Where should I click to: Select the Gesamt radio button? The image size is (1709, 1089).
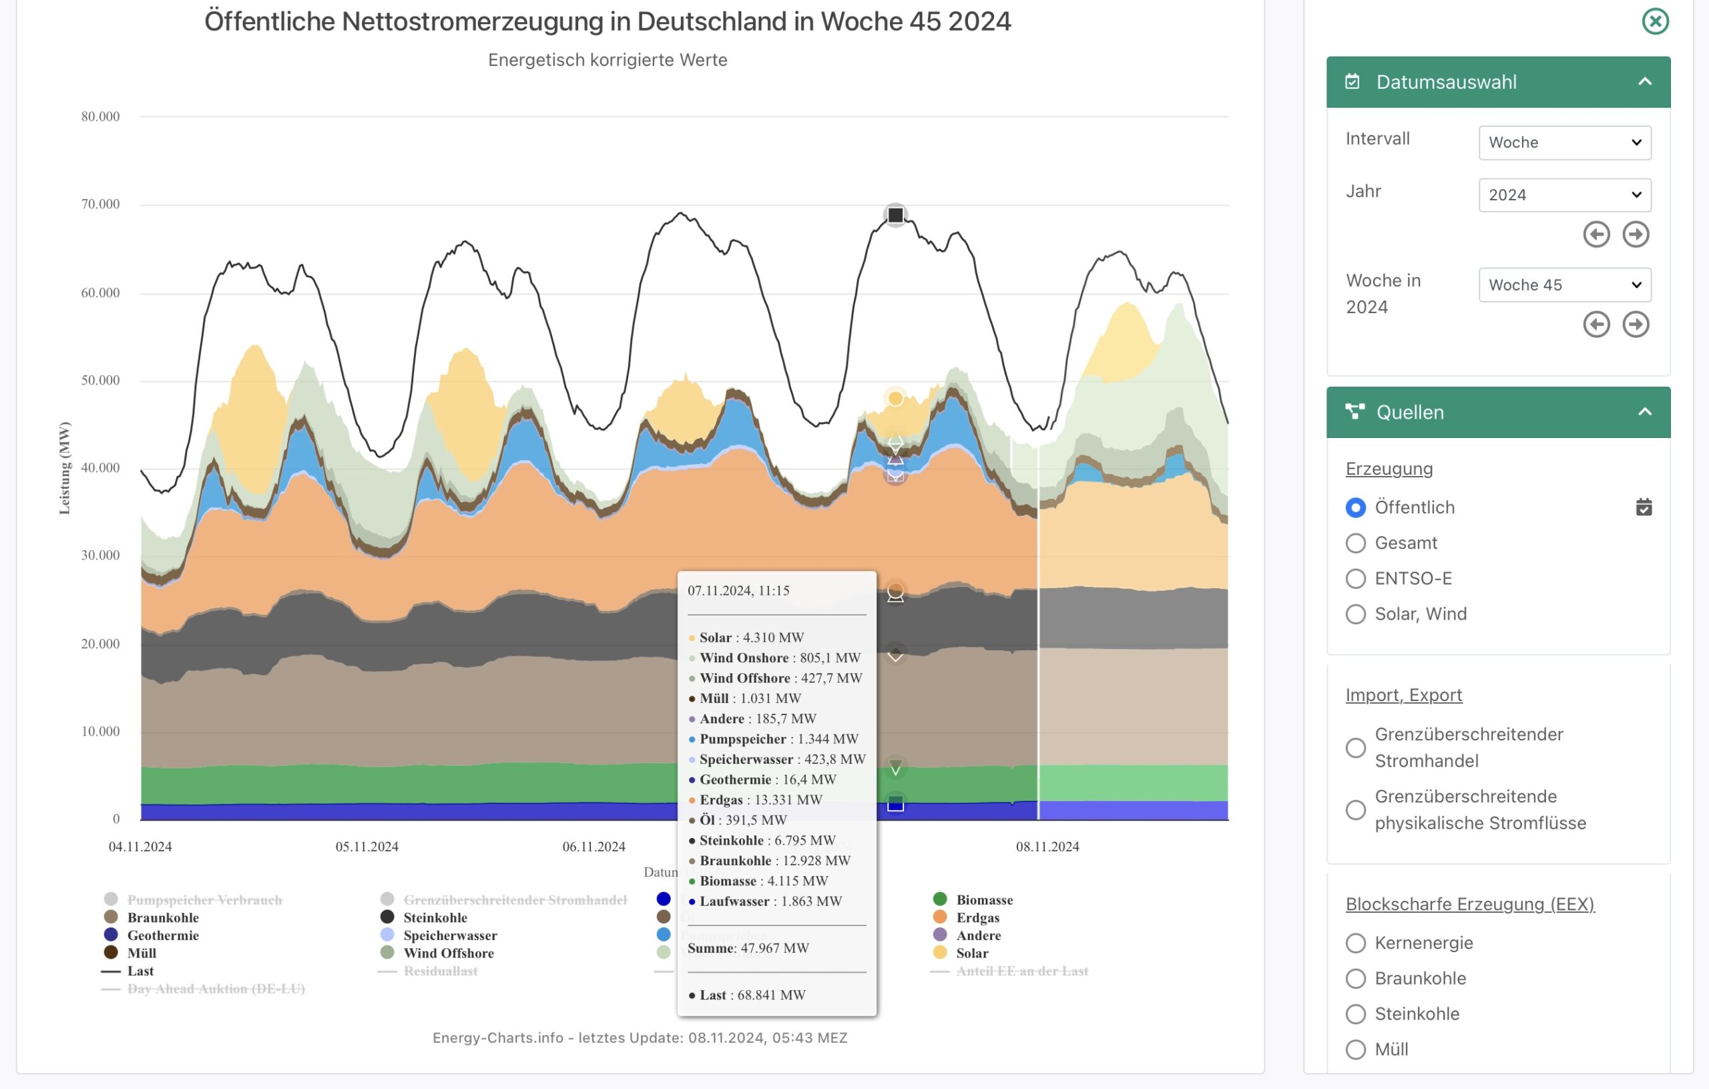[x=1356, y=543]
